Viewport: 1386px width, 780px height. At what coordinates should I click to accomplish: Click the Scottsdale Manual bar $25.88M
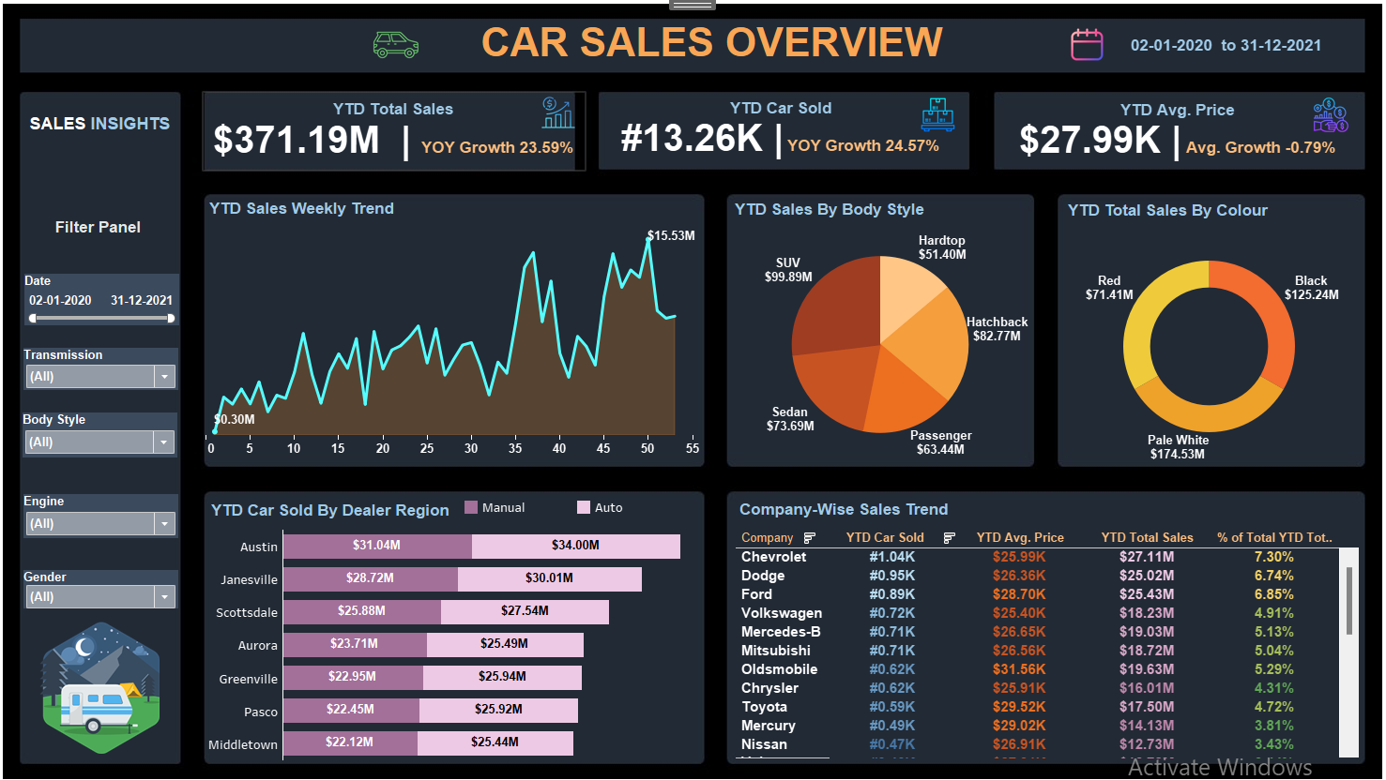coord(362,611)
